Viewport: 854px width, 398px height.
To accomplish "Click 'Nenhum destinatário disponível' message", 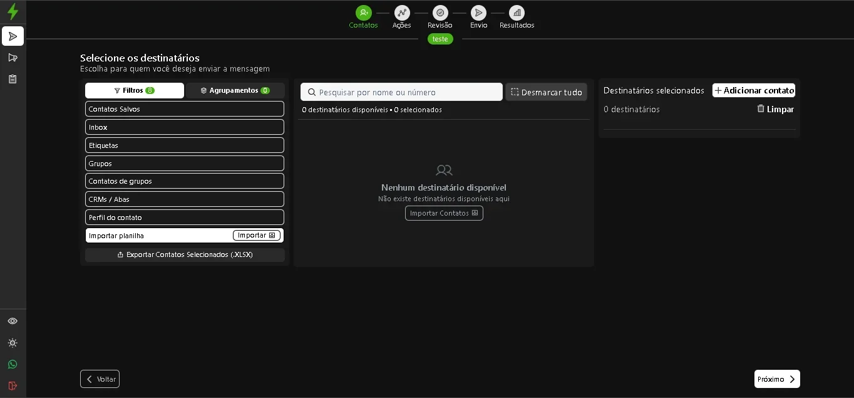I will coord(444,187).
